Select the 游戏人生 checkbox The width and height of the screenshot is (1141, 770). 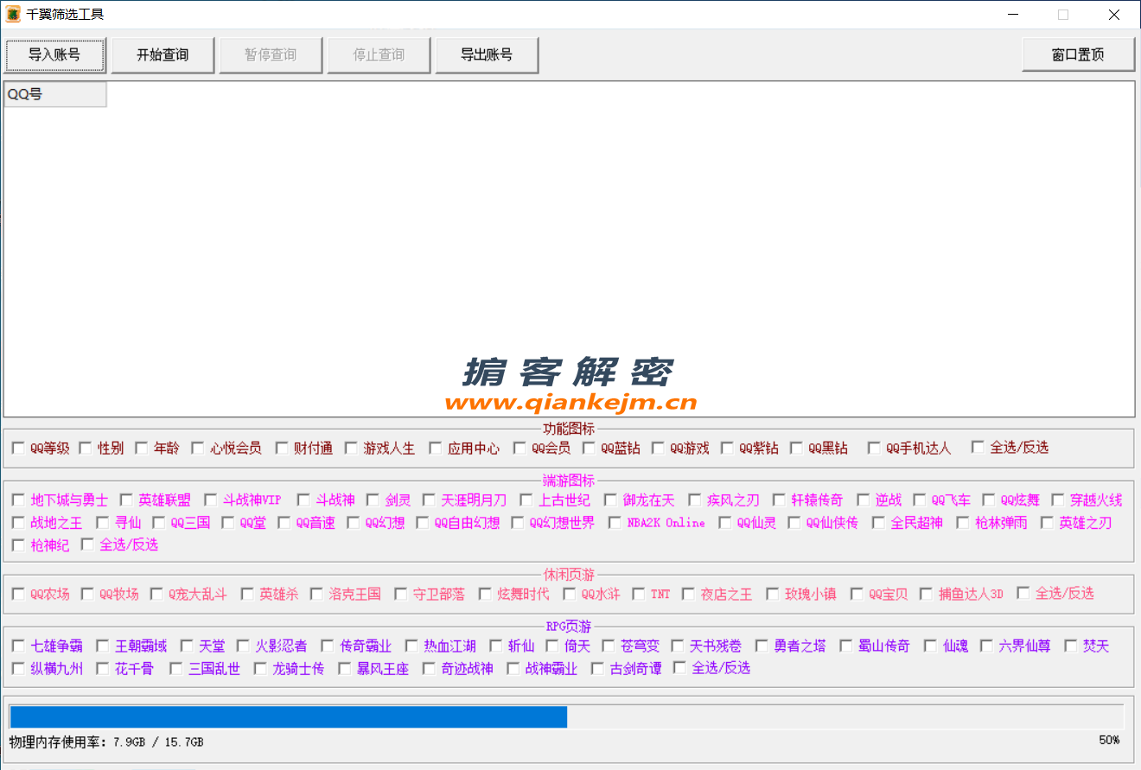coord(351,448)
